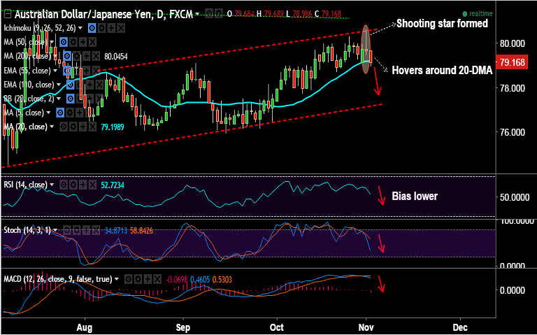Hide EMA (110, close) via eye icon
Viewport: 537px width, 335px height.
(x=70, y=85)
